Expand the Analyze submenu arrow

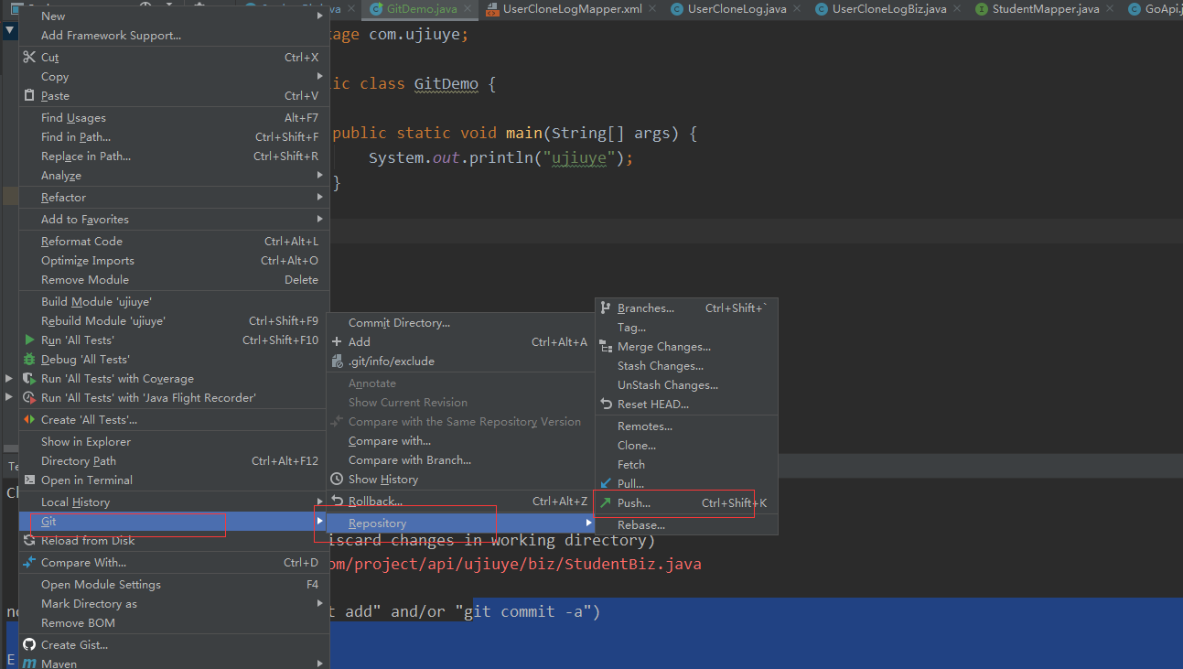tap(319, 175)
